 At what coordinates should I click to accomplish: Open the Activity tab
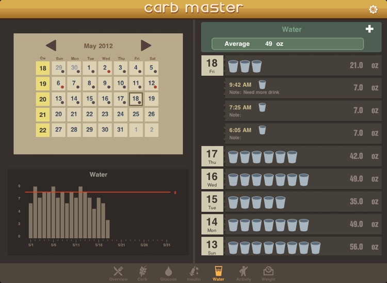click(x=244, y=274)
